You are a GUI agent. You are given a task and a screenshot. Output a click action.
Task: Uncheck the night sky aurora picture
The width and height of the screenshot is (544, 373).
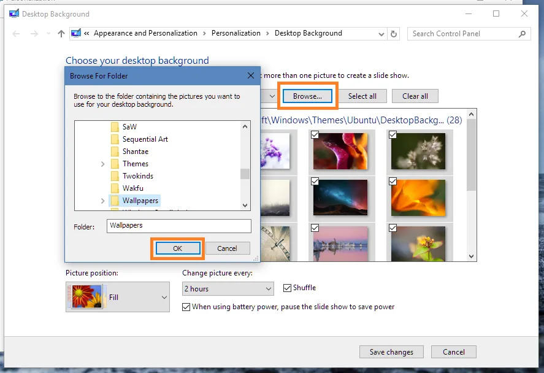315,181
